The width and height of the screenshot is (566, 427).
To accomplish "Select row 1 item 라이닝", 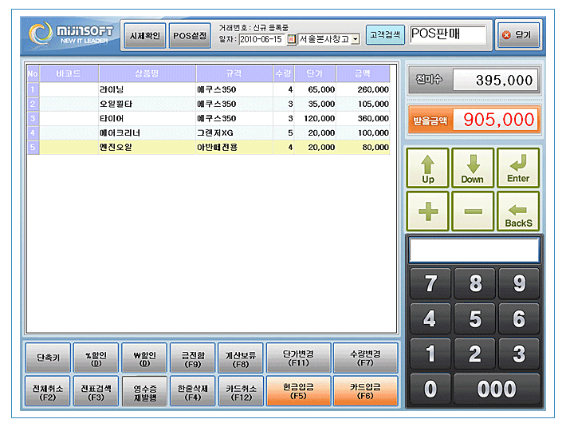I will tap(209, 89).
